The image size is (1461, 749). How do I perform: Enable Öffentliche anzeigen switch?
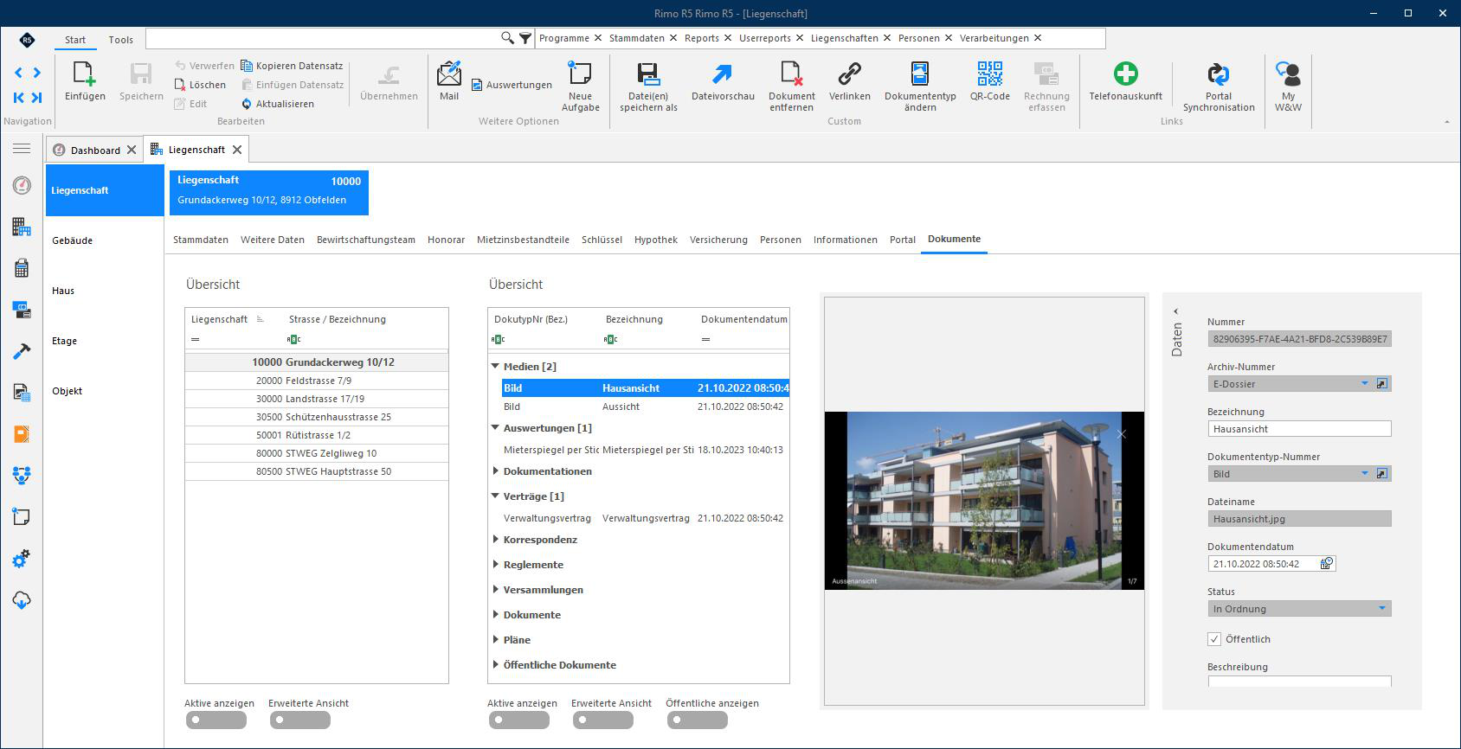coord(697,720)
